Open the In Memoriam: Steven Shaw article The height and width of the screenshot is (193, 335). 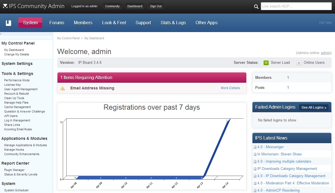coord(279,154)
